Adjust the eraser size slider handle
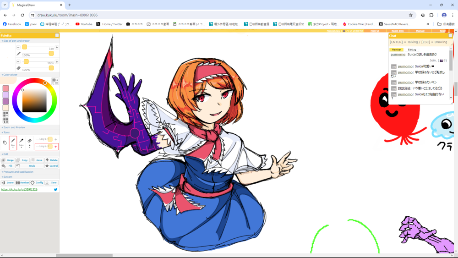 [26, 61]
